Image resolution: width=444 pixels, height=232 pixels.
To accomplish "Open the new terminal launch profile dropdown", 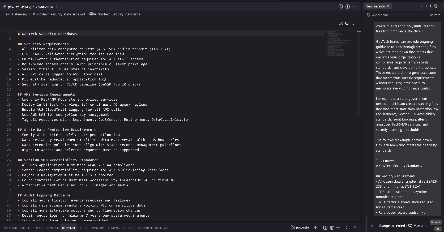I will click(319, 228).
